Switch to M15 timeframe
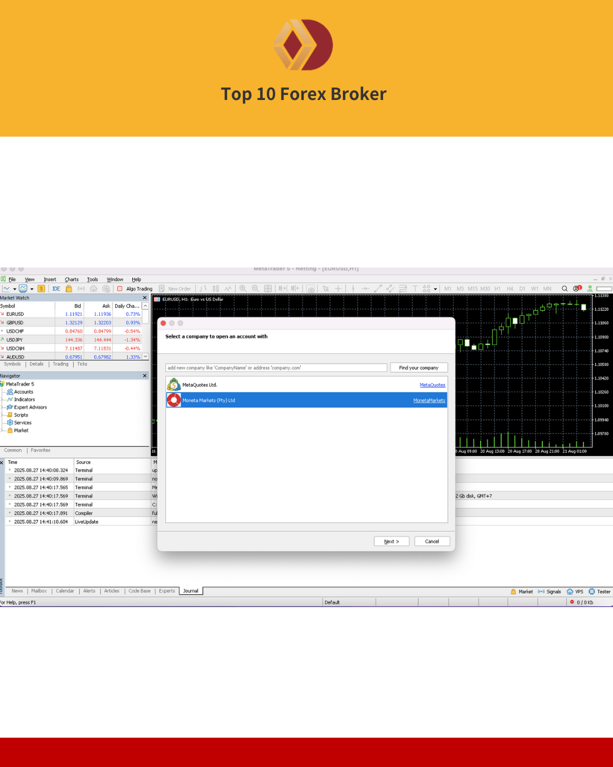Screen dimensions: 613x767 472,289
